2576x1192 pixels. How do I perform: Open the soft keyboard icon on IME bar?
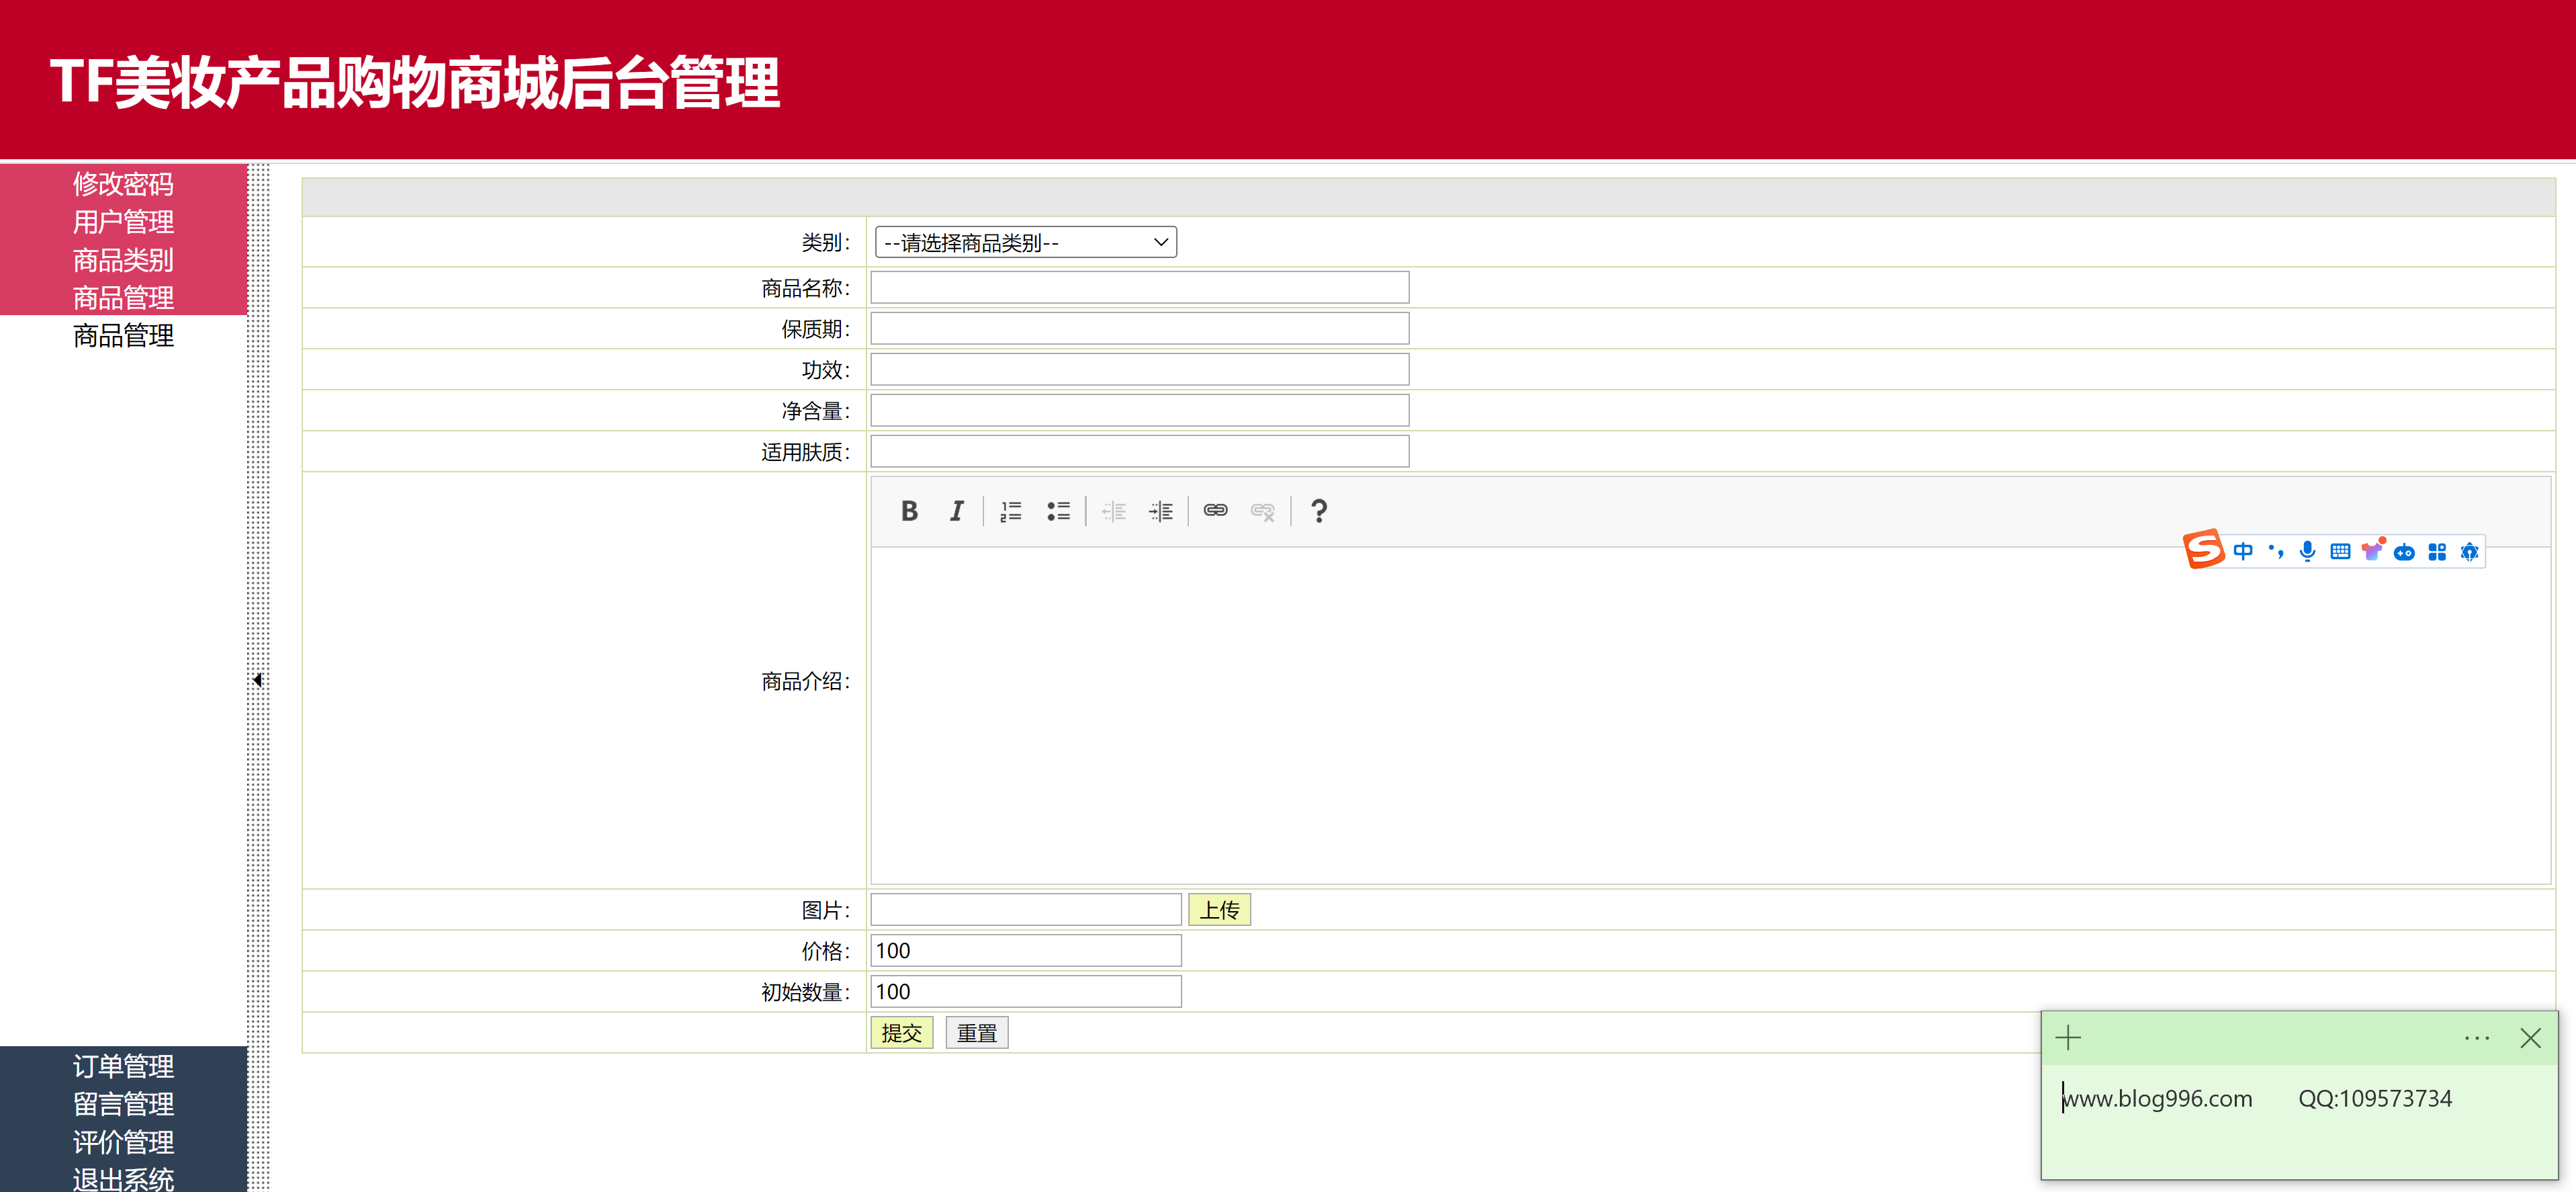click(2340, 551)
